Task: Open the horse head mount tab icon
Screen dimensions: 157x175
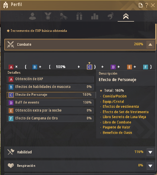Action: (x=111, y=16)
